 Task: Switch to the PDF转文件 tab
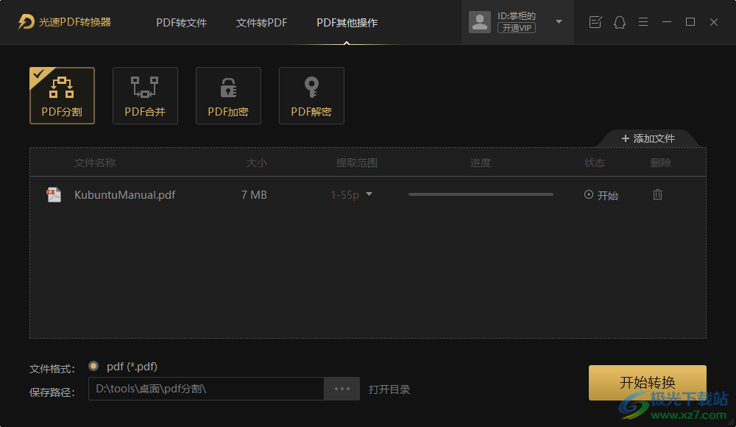[x=181, y=23]
